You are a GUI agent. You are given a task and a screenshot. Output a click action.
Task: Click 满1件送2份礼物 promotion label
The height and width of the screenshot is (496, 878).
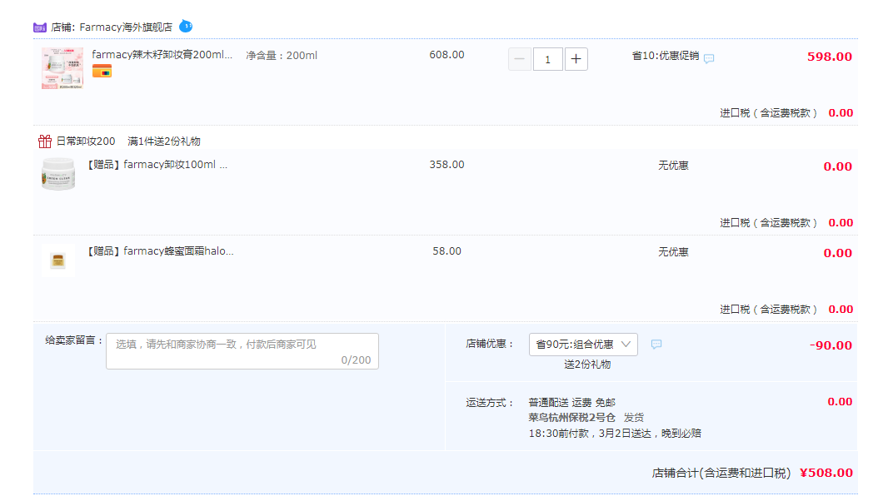coord(164,141)
